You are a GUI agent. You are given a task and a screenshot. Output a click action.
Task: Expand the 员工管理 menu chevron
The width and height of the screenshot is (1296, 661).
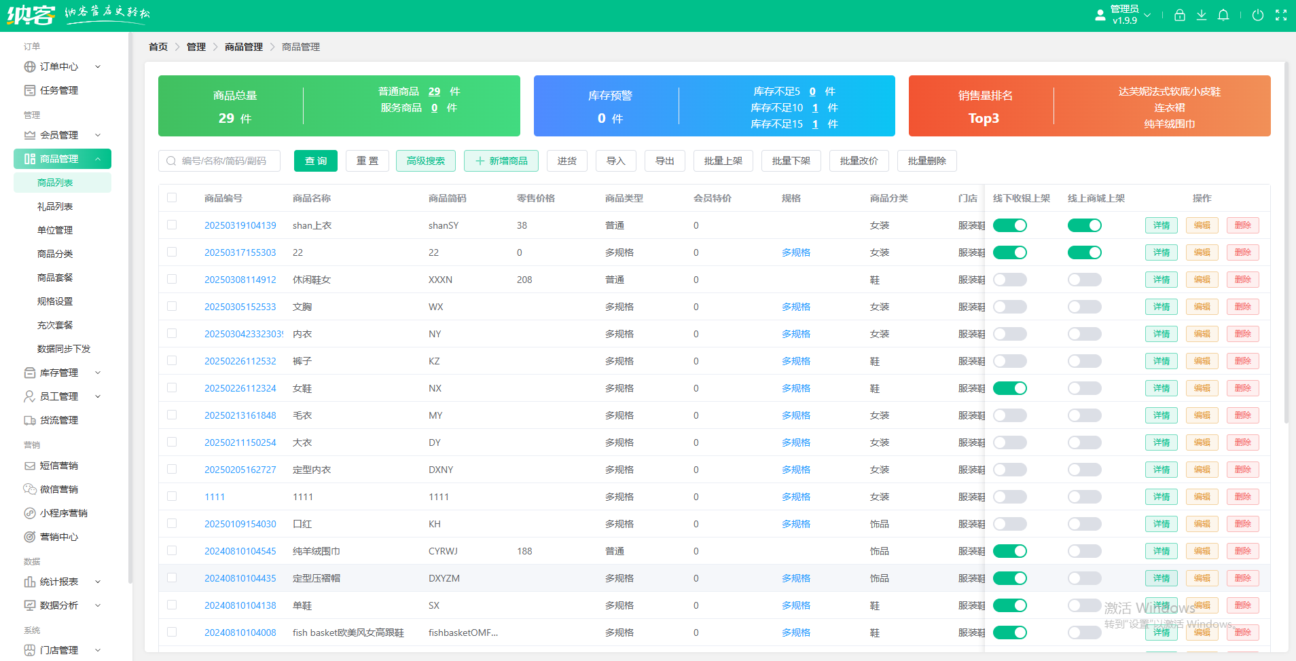tap(98, 396)
